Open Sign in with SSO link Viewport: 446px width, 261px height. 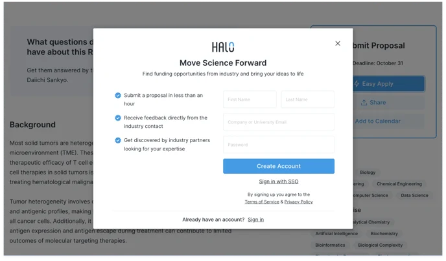279,182
